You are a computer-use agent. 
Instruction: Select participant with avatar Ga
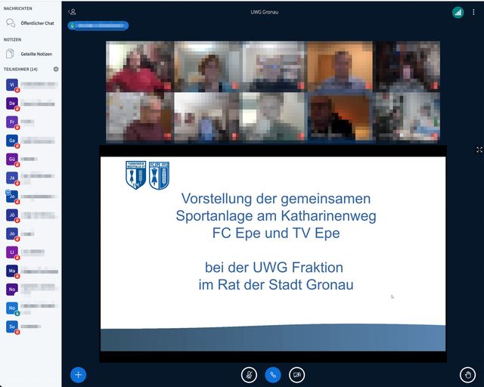point(12,141)
